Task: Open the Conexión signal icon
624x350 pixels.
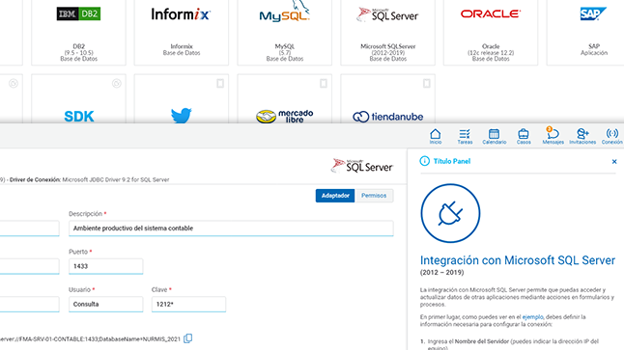Action: (x=612, y=136)
